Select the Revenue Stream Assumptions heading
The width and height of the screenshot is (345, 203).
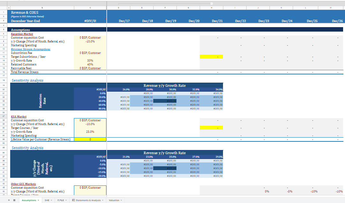pyautogui.click(x=31, y=49)
